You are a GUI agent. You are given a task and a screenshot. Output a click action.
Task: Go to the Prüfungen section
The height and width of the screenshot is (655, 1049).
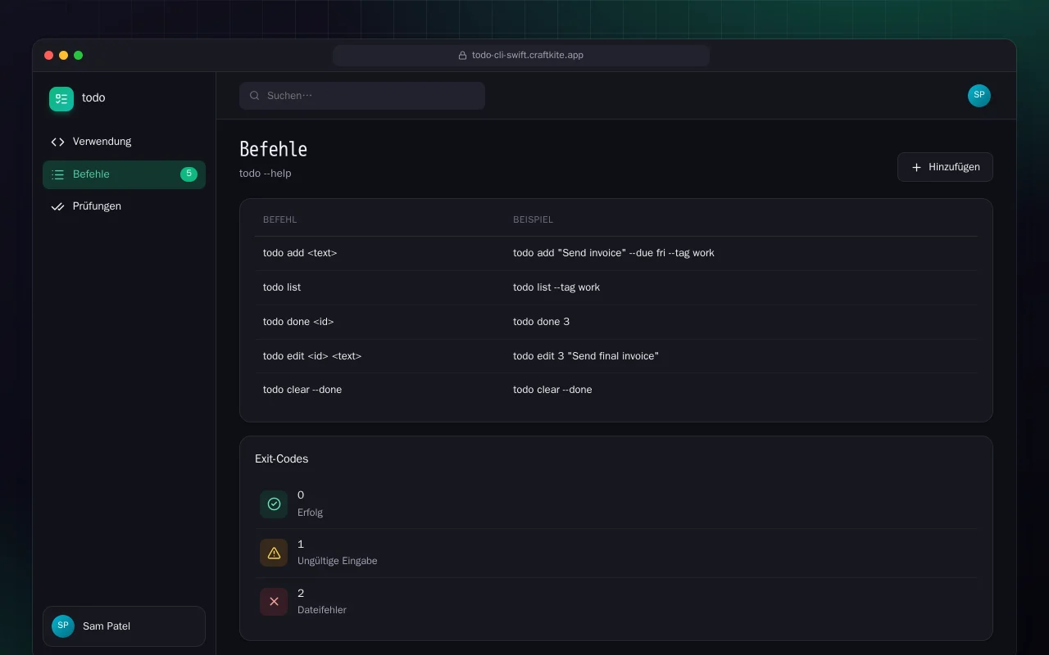coord(124,206)
